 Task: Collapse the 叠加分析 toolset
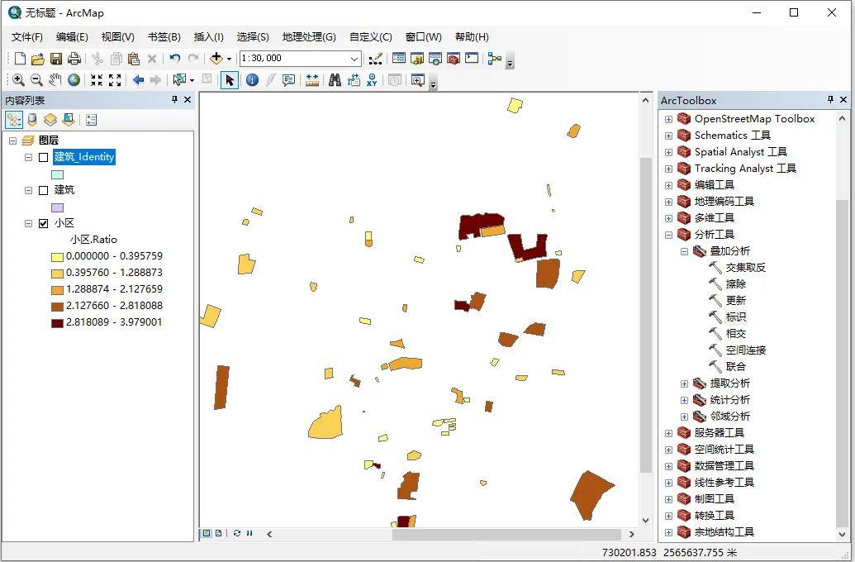coord(684,251)
